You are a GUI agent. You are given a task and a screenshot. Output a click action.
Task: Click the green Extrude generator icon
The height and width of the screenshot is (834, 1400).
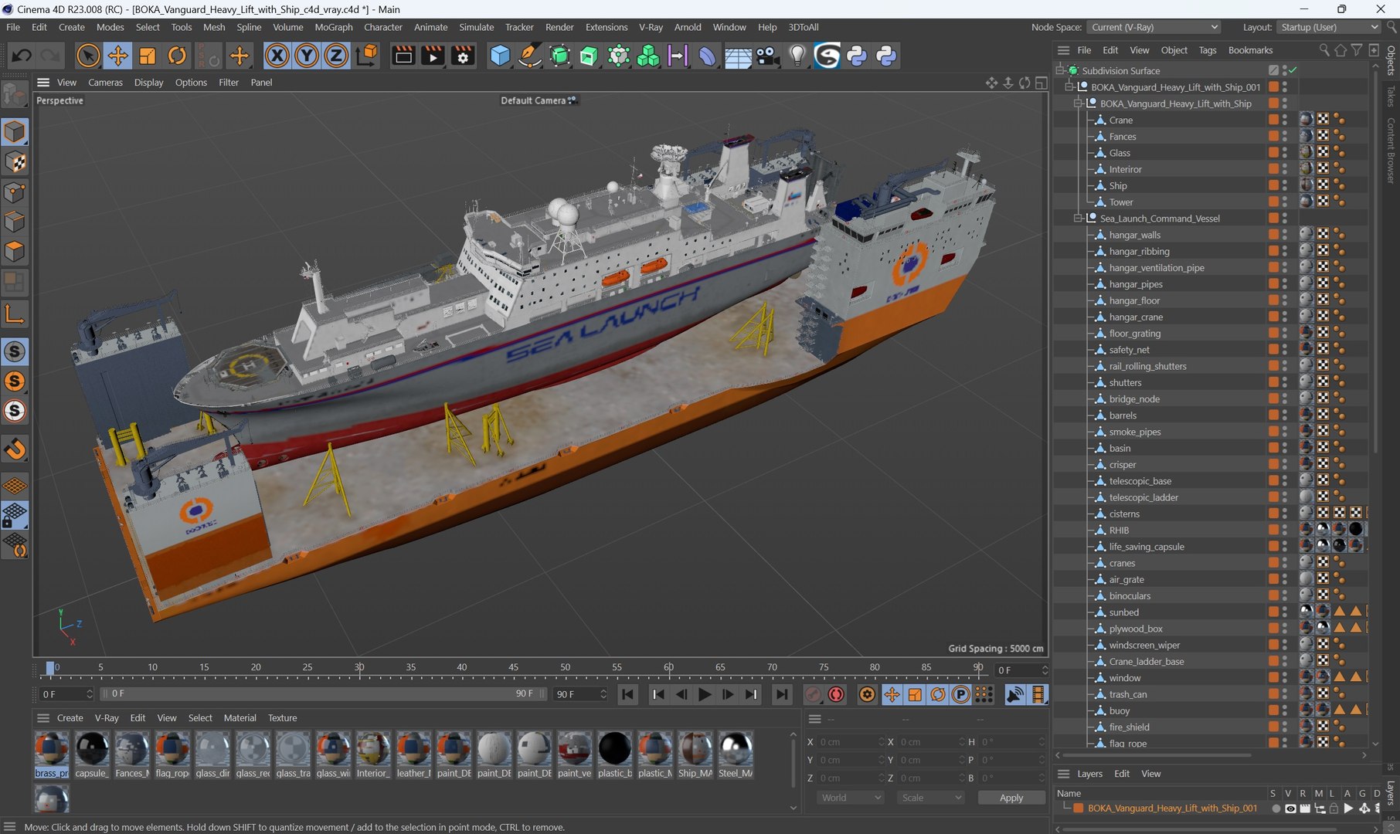point(589,56)
